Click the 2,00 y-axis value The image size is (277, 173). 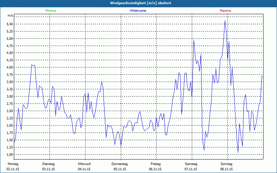(10, 125)
